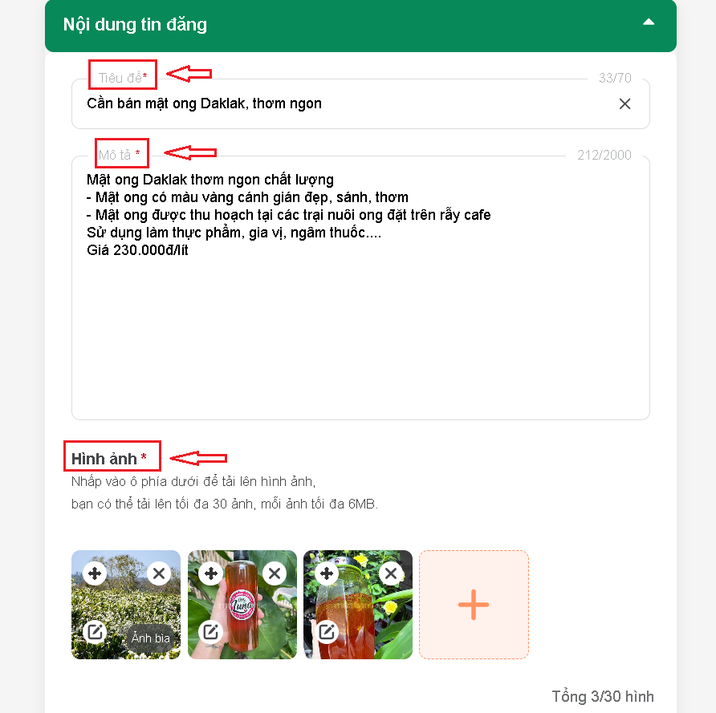Click the 'Tổng 3/30 hình' image count
The width and height of the screenshot is (716, 713).
click(x=603, y=697)
